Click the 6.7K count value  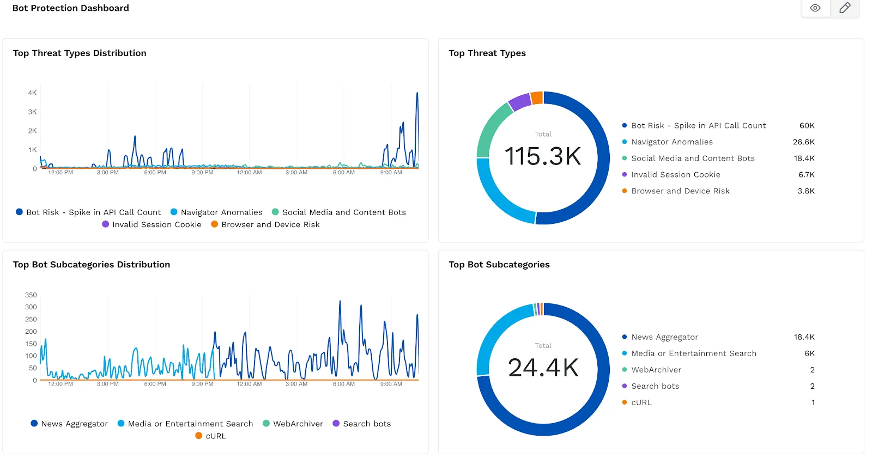(807, 174)
